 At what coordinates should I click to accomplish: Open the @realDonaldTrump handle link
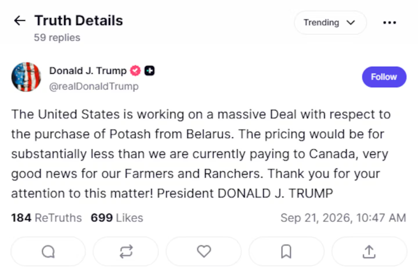pos(94,86)
